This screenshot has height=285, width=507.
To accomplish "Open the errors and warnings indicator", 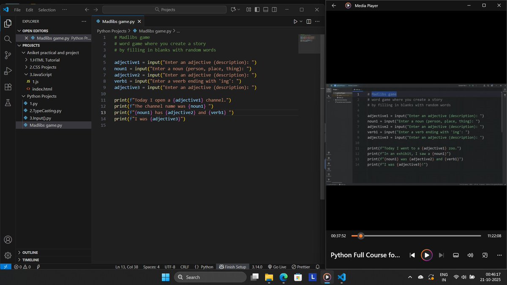I will [x=22, y=267].
